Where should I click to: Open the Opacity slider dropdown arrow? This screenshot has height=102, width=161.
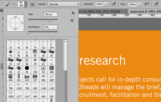pos(107,4)
